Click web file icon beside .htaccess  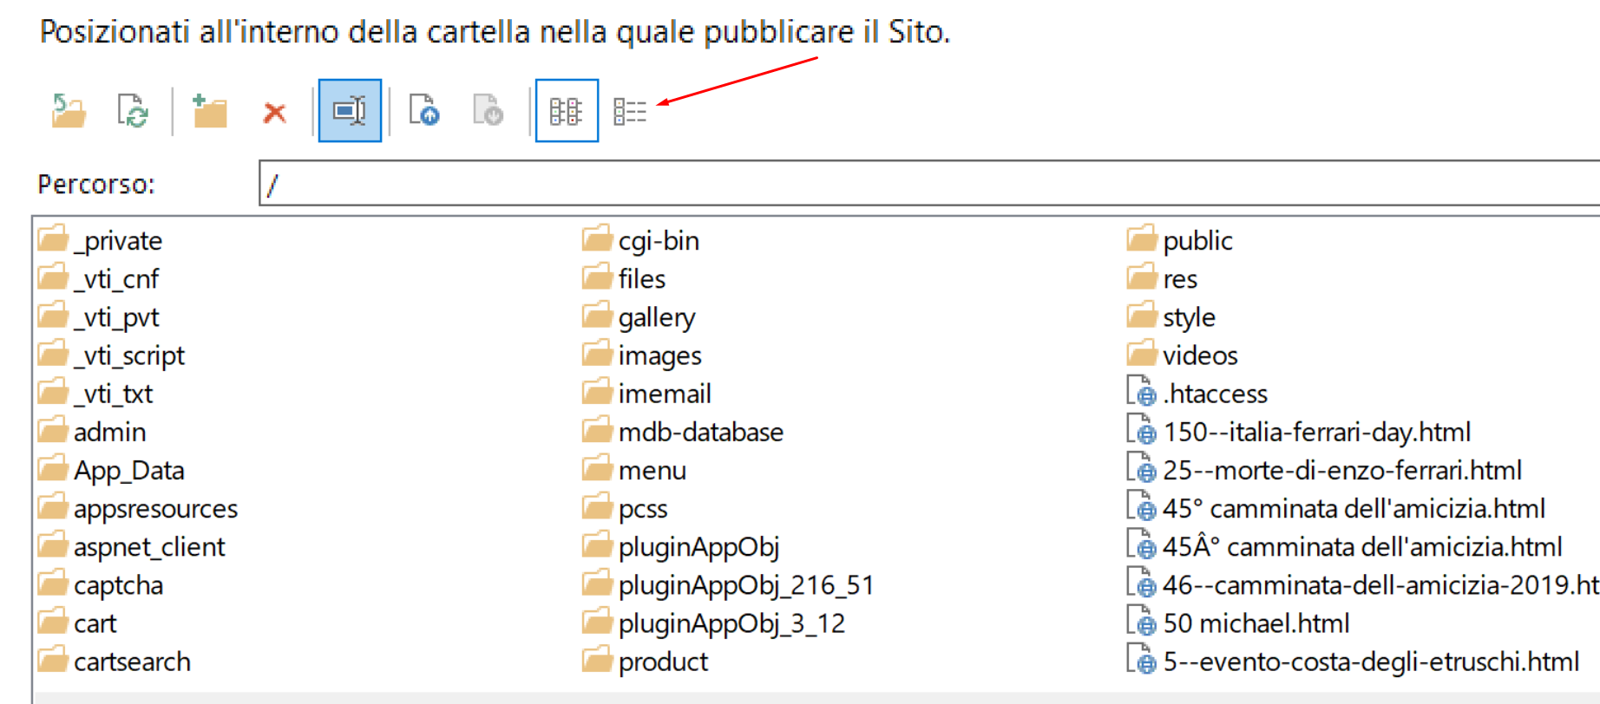click(1142, 391)
